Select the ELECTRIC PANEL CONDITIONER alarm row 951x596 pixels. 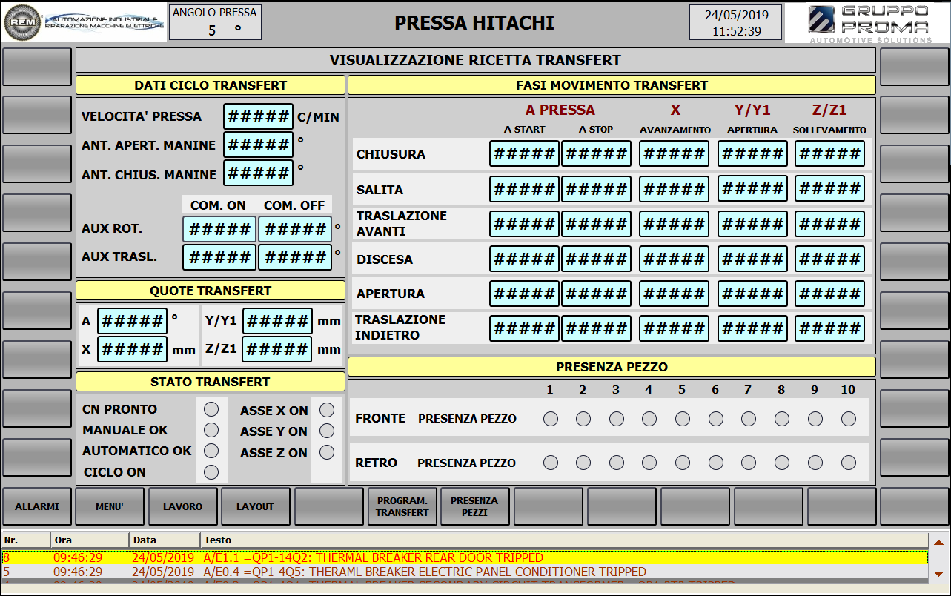coord(465,572)
